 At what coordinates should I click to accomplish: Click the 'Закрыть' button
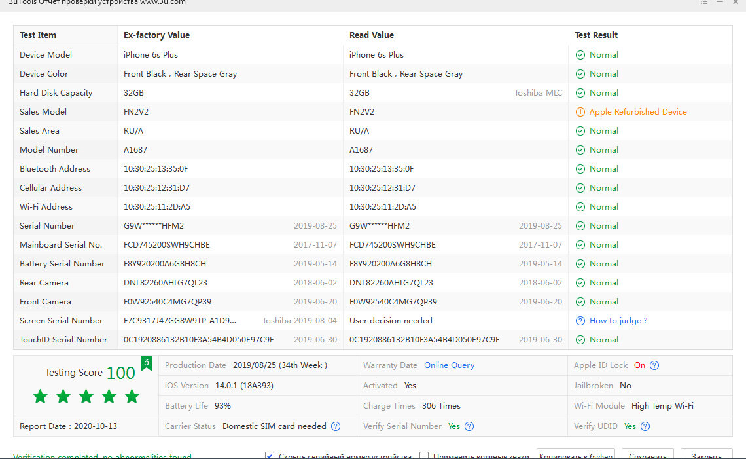coord(707,454)
